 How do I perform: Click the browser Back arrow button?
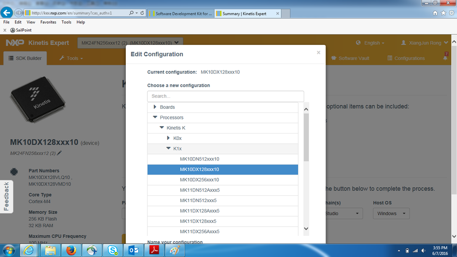[6, 13]
